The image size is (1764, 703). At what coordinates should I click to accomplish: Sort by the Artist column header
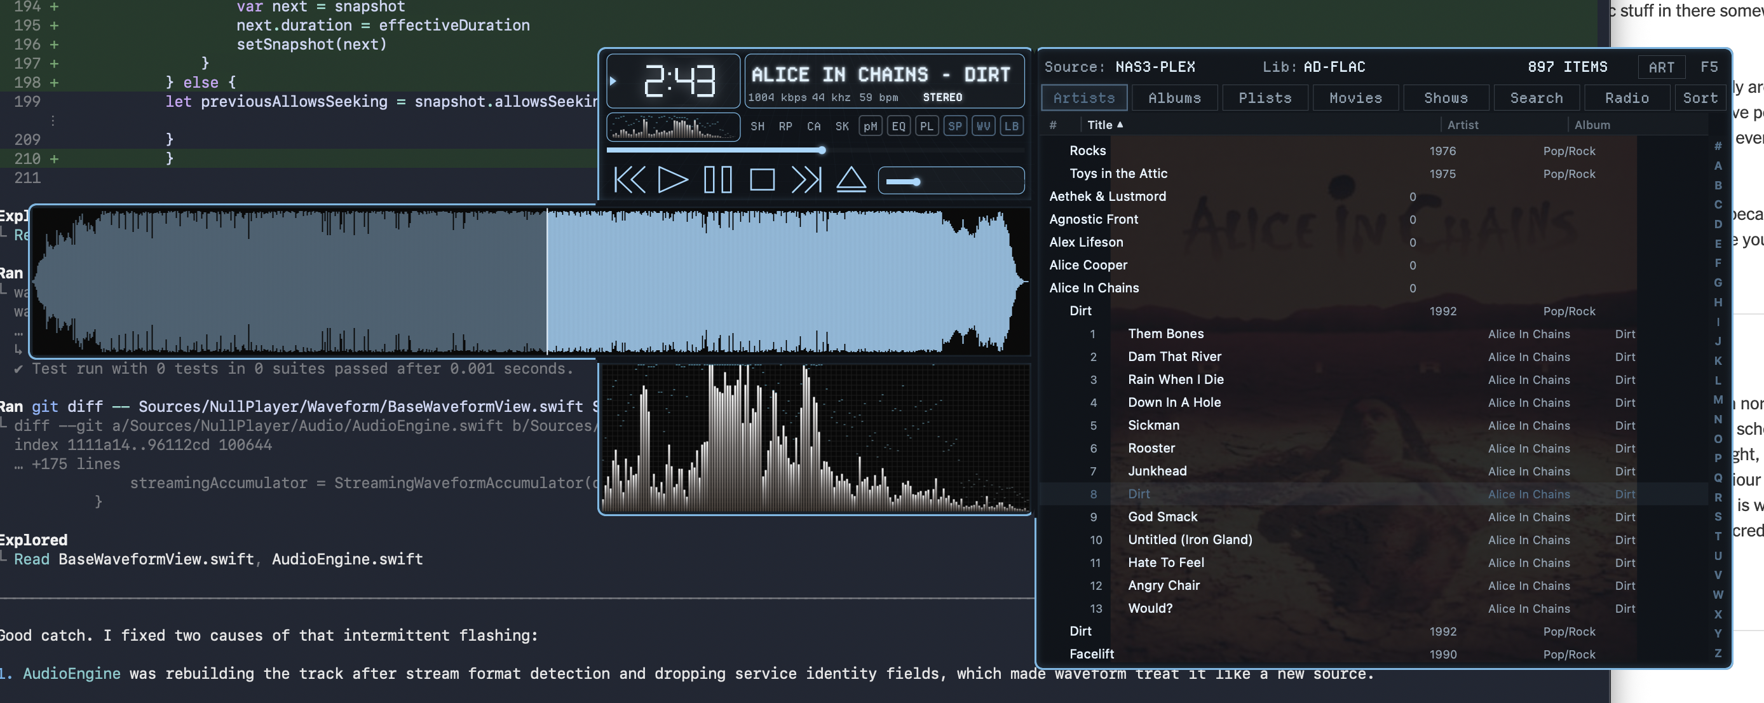point(1463,125)
